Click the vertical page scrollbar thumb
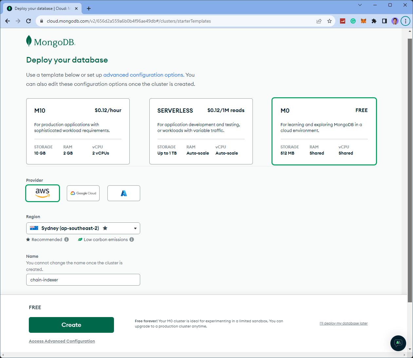The height and width of the screenshot is (358, 413). pyautogui.click(x=410, y=170)
